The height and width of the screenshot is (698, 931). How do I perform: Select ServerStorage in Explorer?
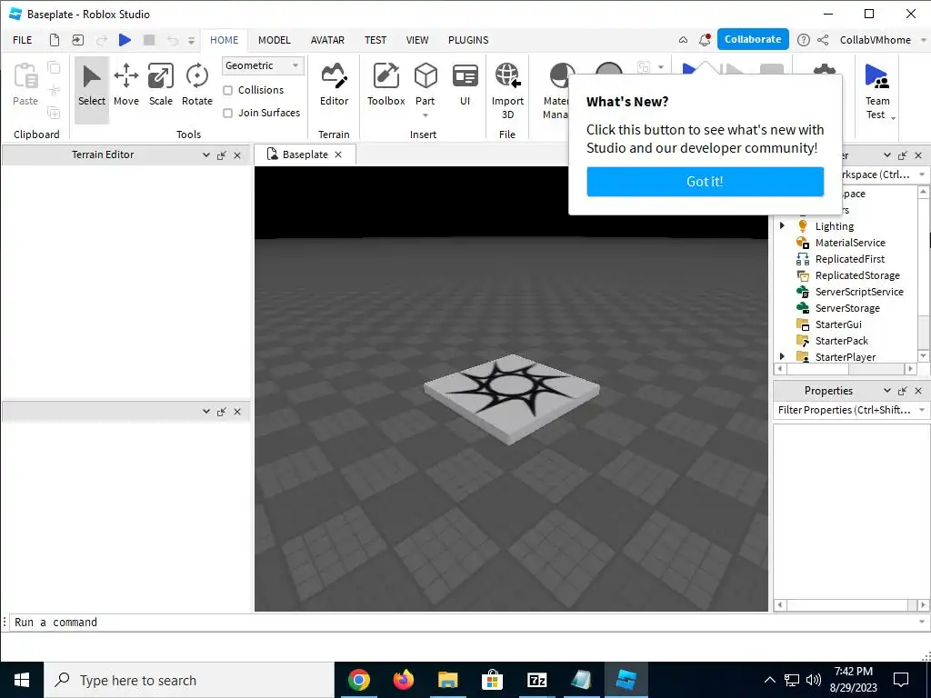[x=847, y=308]
